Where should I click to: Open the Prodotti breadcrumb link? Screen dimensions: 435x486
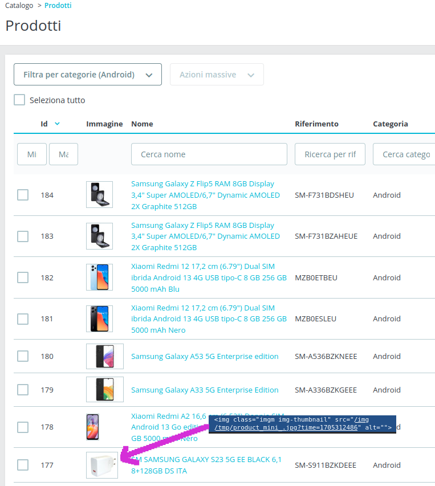[58, 5]
